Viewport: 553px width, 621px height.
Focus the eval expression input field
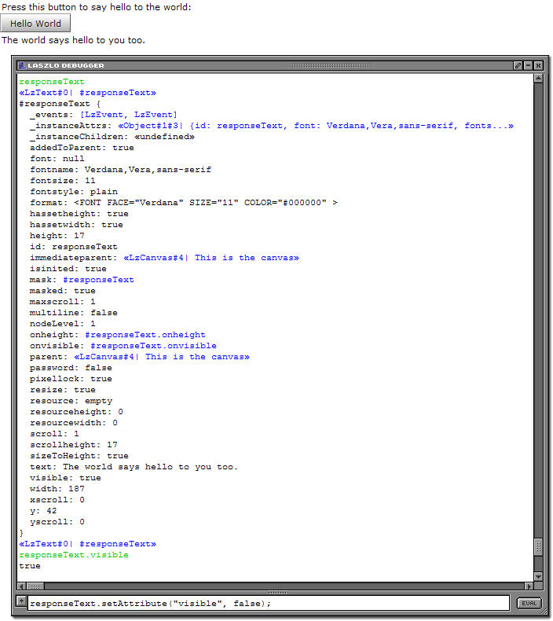pos(269,603)
